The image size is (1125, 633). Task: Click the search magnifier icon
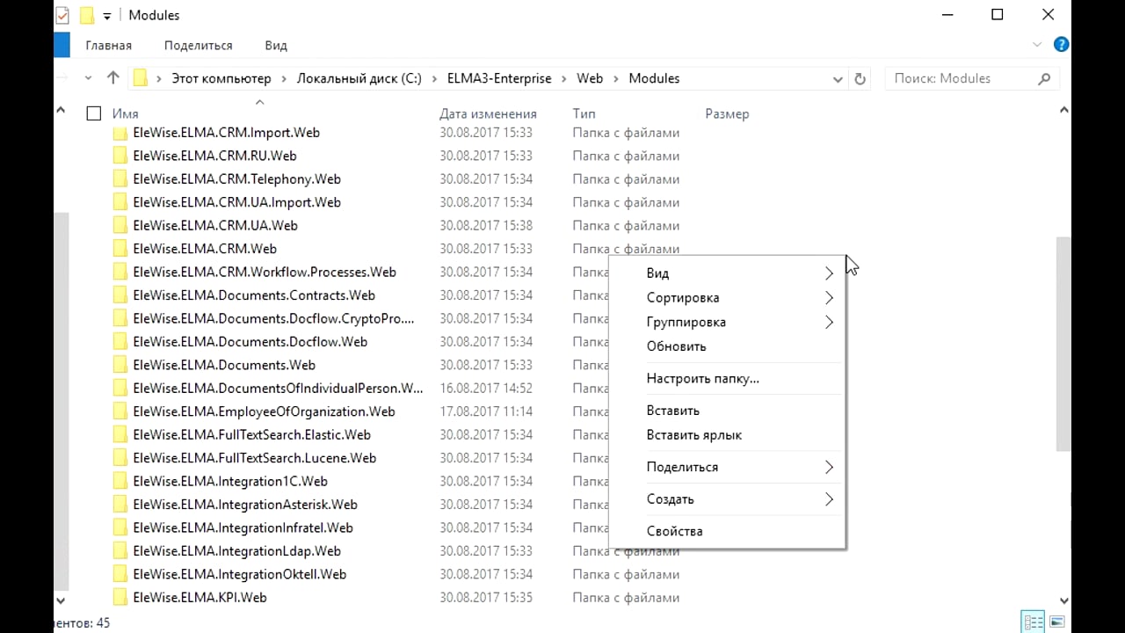(x=1044, y=78)
